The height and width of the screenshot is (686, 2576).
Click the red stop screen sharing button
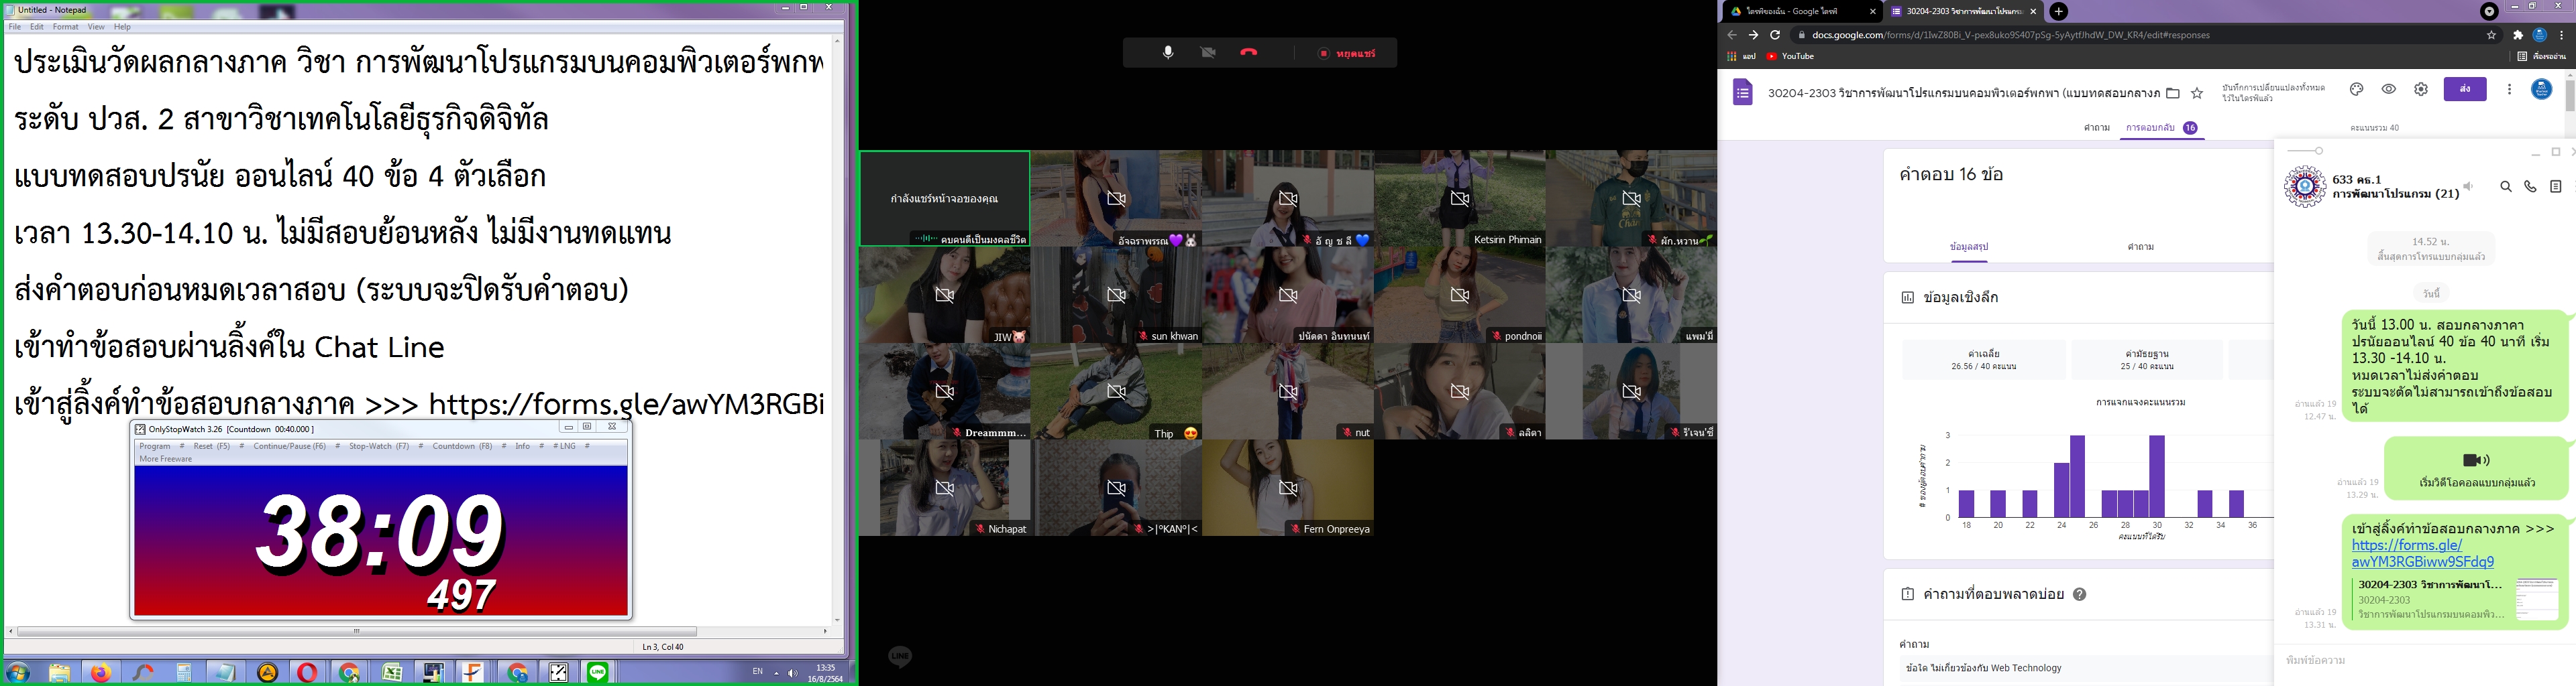[x=1346, y=53]
